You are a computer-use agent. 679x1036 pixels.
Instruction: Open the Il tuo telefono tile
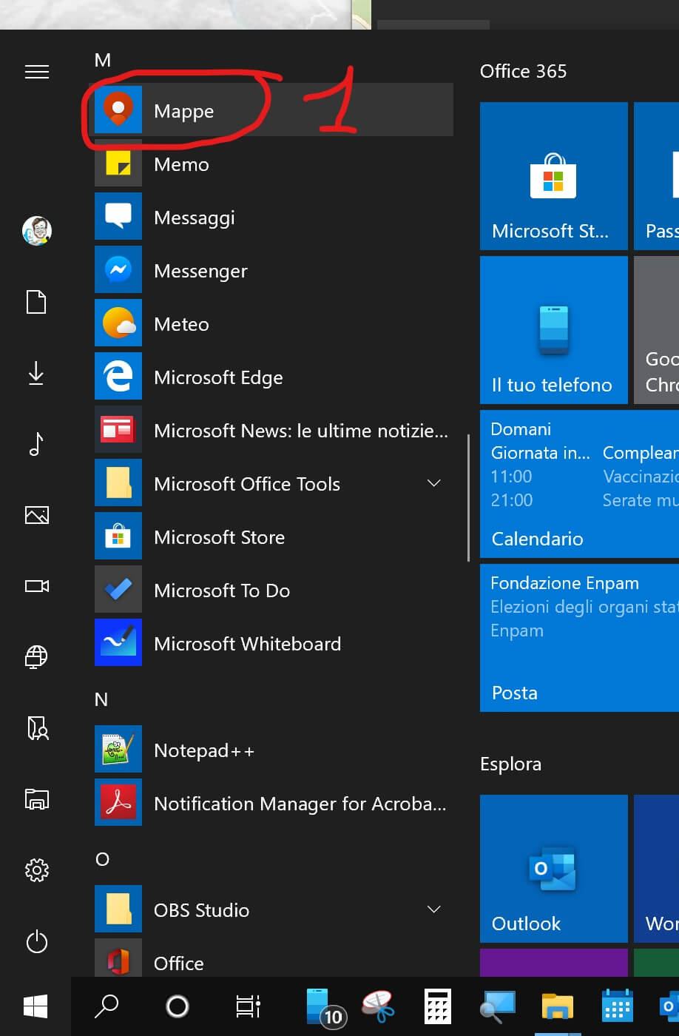pyautogui.click(x=553, y=330)
